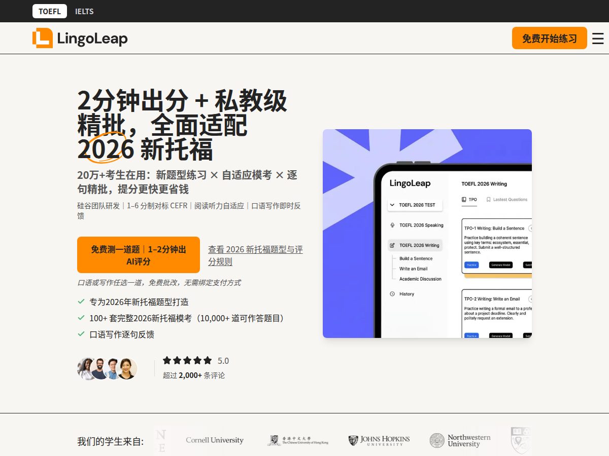
Task: Click the five-star rating icons
Action: (187, 360)
